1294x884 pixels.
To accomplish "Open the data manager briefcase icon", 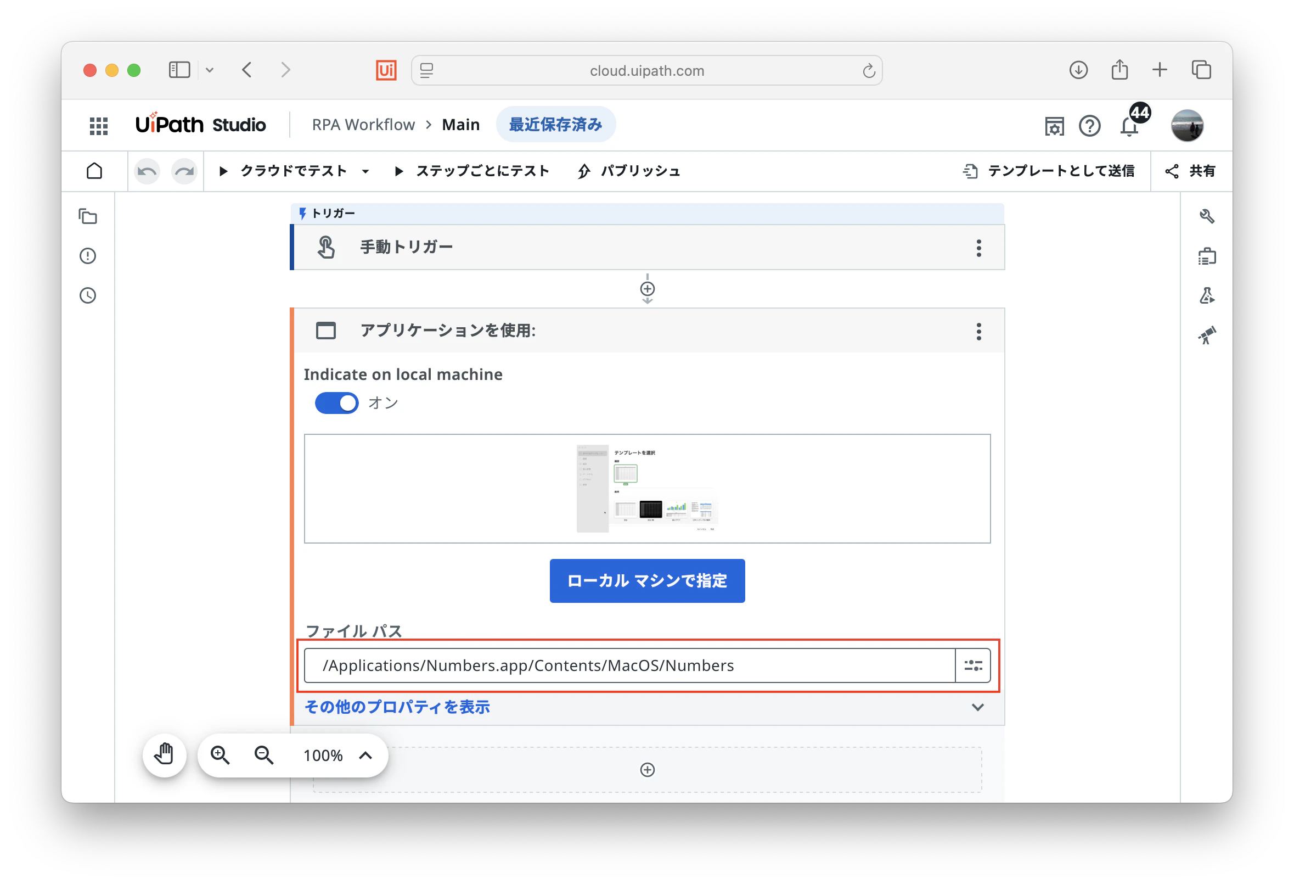I will [x=1207, y=256].
